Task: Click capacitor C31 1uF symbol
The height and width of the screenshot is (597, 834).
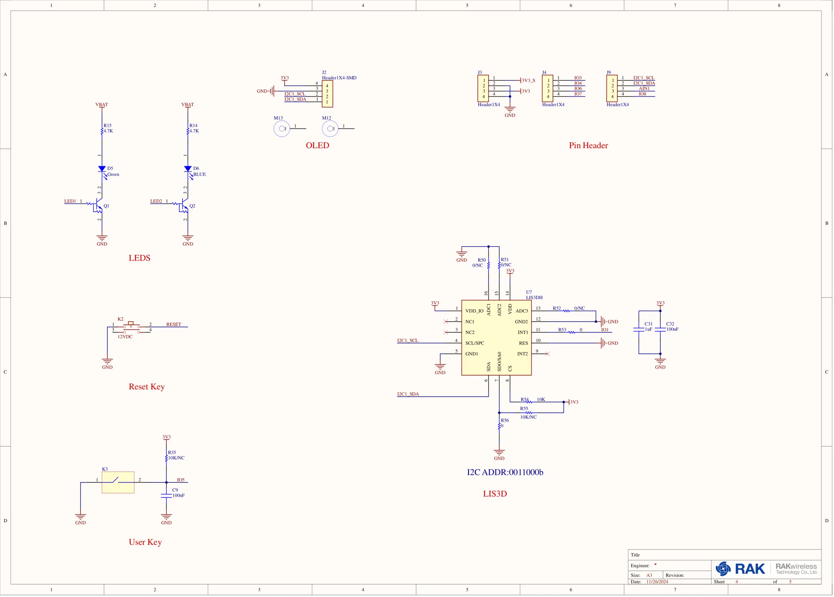Action: [x=639, y=330]
